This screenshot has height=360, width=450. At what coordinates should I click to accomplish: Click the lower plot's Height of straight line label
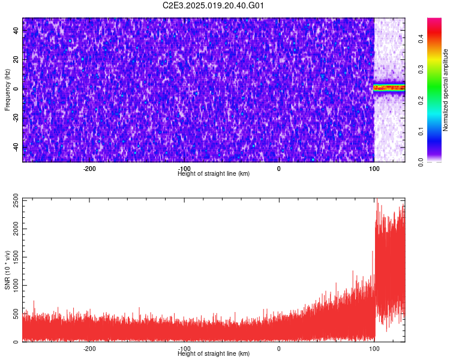click(x=214, y=353)
